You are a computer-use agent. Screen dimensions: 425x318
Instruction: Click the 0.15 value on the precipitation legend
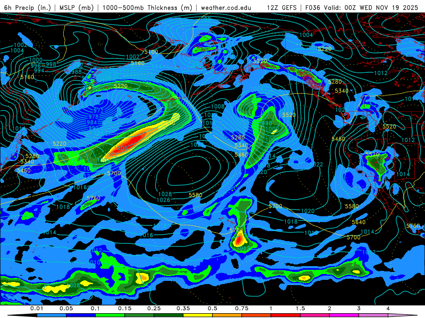coord(125,308)
